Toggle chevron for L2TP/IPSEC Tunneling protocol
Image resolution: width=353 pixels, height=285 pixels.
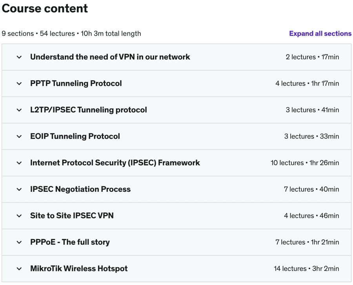point(19,110)
